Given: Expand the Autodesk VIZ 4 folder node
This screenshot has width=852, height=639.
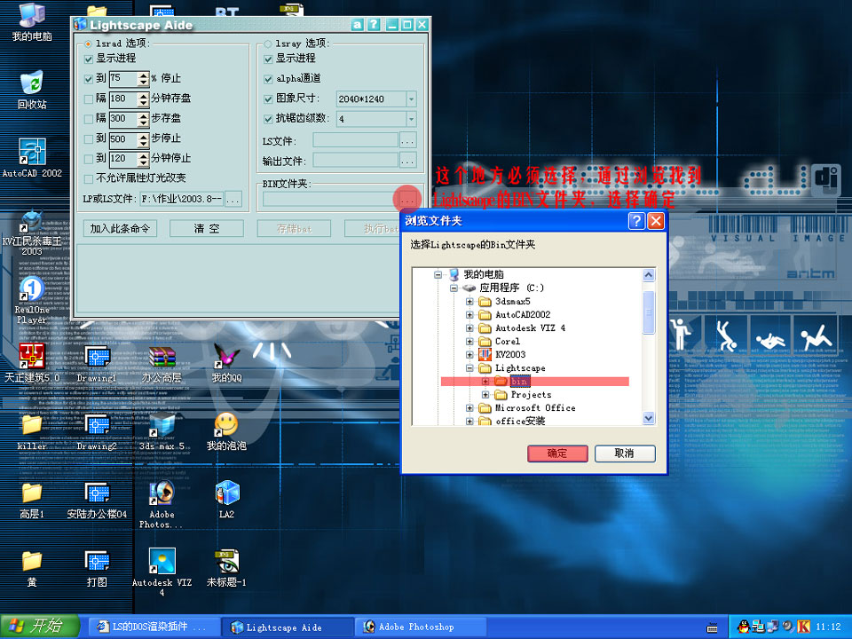Looking at the screenshot, I should click(470, 328).
